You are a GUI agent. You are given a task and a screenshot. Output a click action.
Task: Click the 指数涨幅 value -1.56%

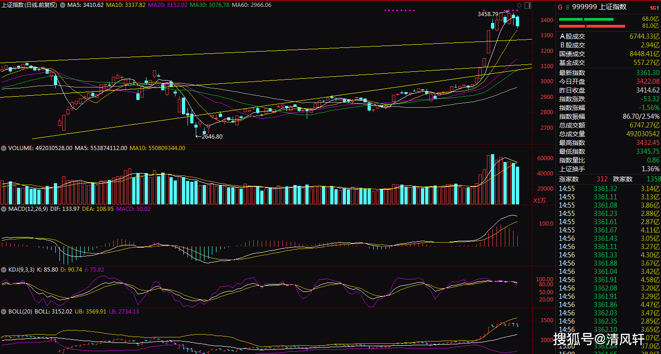(649, 108)
